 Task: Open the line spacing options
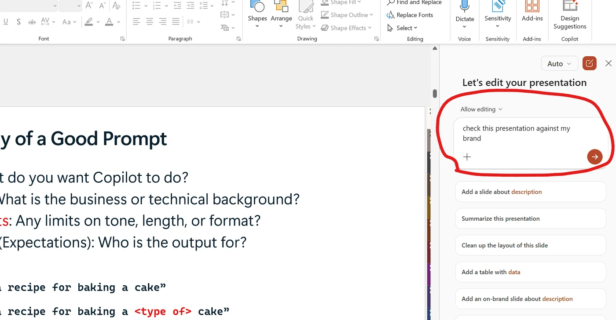(x=206, y=6)
